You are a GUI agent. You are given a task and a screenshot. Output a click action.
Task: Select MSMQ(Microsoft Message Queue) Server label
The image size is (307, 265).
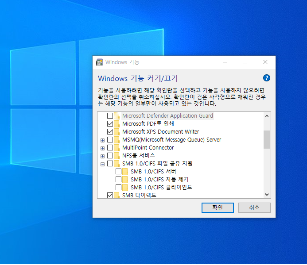(171, 140)
